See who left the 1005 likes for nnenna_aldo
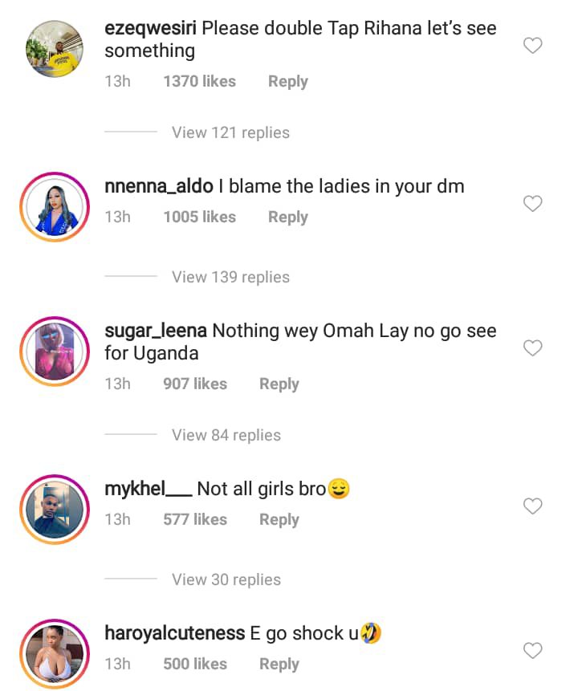The height and width of the screenshot is (691, 578). tap(199, 217)
